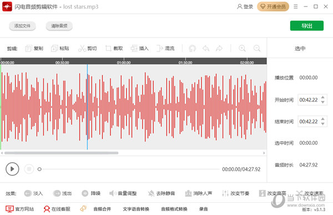The height and width of the screenshot is (215, 333).
Task: Apply Remove Silence (去除静音) effect
Action: (x=162, y=193)
